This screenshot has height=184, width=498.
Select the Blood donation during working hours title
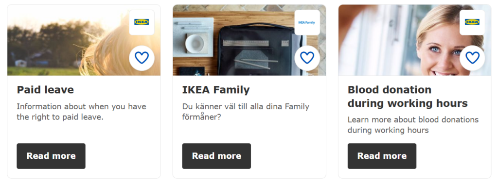point(408,97)
